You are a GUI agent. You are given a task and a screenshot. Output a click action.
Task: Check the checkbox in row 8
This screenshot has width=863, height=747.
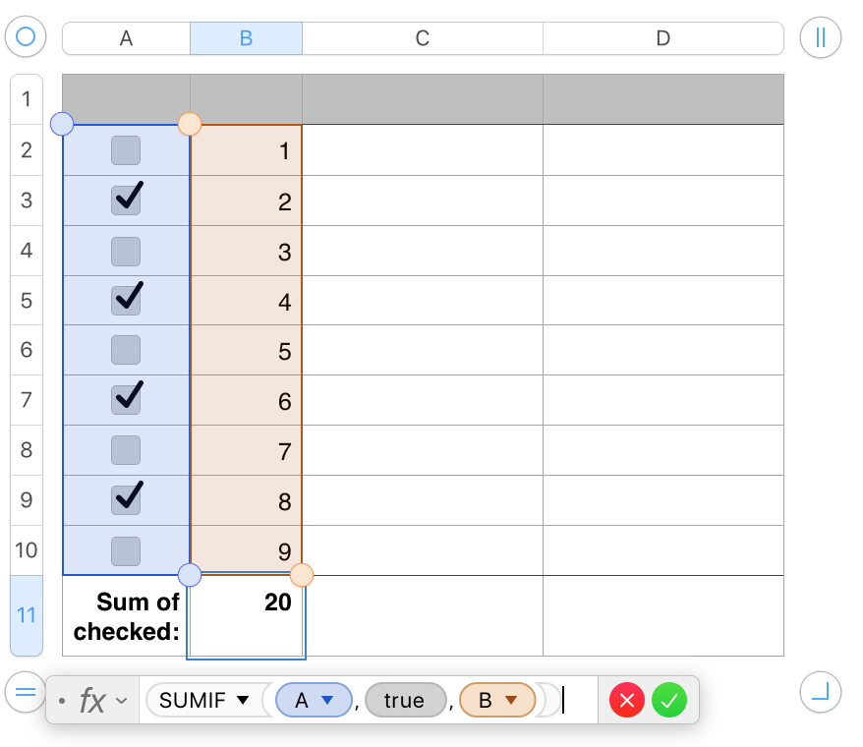[126, 450]
